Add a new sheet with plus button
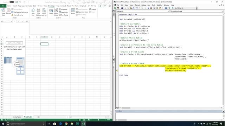 38,117
